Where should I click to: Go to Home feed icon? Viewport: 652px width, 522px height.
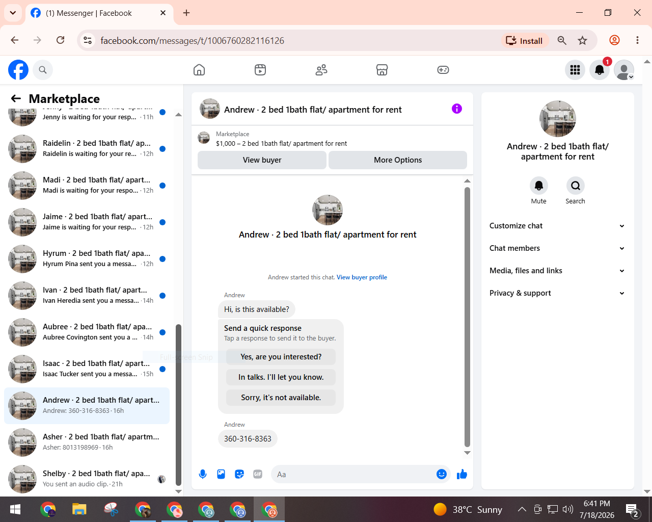199,70
